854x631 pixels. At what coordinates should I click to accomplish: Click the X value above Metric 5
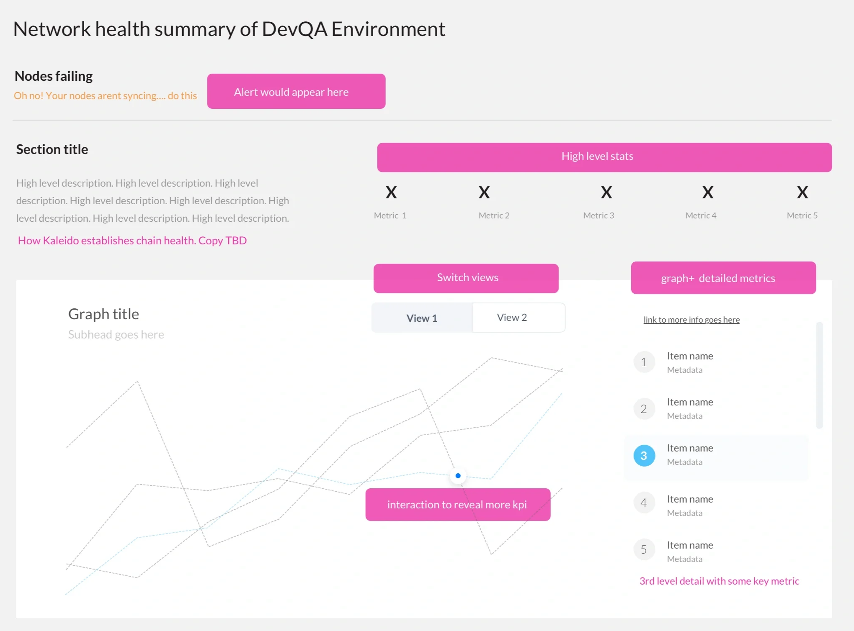pyautogui.click(x=802, y=193)
